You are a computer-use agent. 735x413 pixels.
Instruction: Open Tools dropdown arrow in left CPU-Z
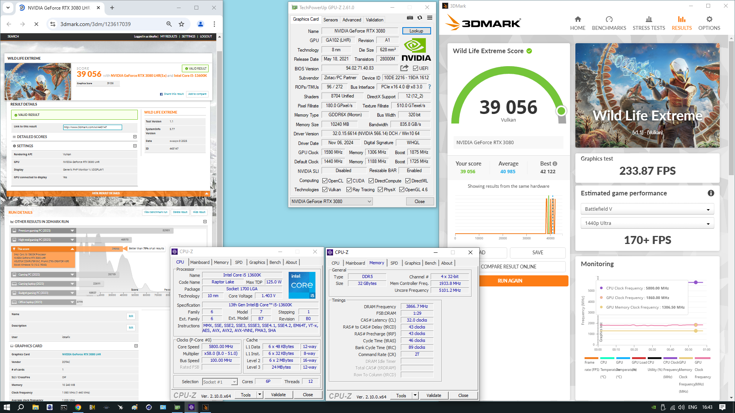tap(260, 395)
